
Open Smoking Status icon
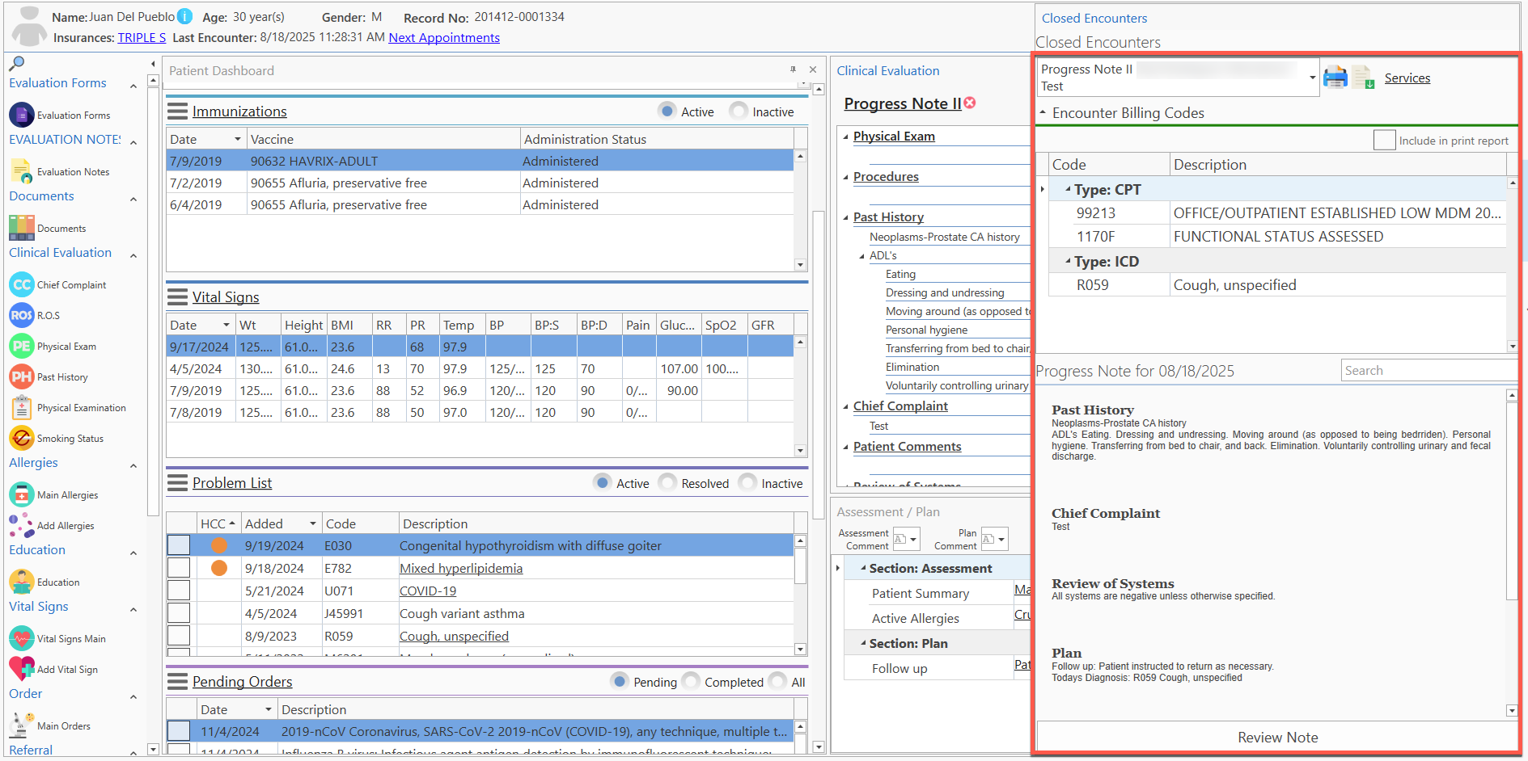point(22,438)
